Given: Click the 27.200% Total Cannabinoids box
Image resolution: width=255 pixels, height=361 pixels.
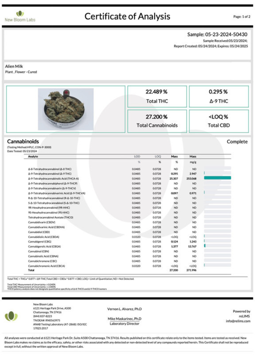Looking at the screenshot, I should point(157,121).
